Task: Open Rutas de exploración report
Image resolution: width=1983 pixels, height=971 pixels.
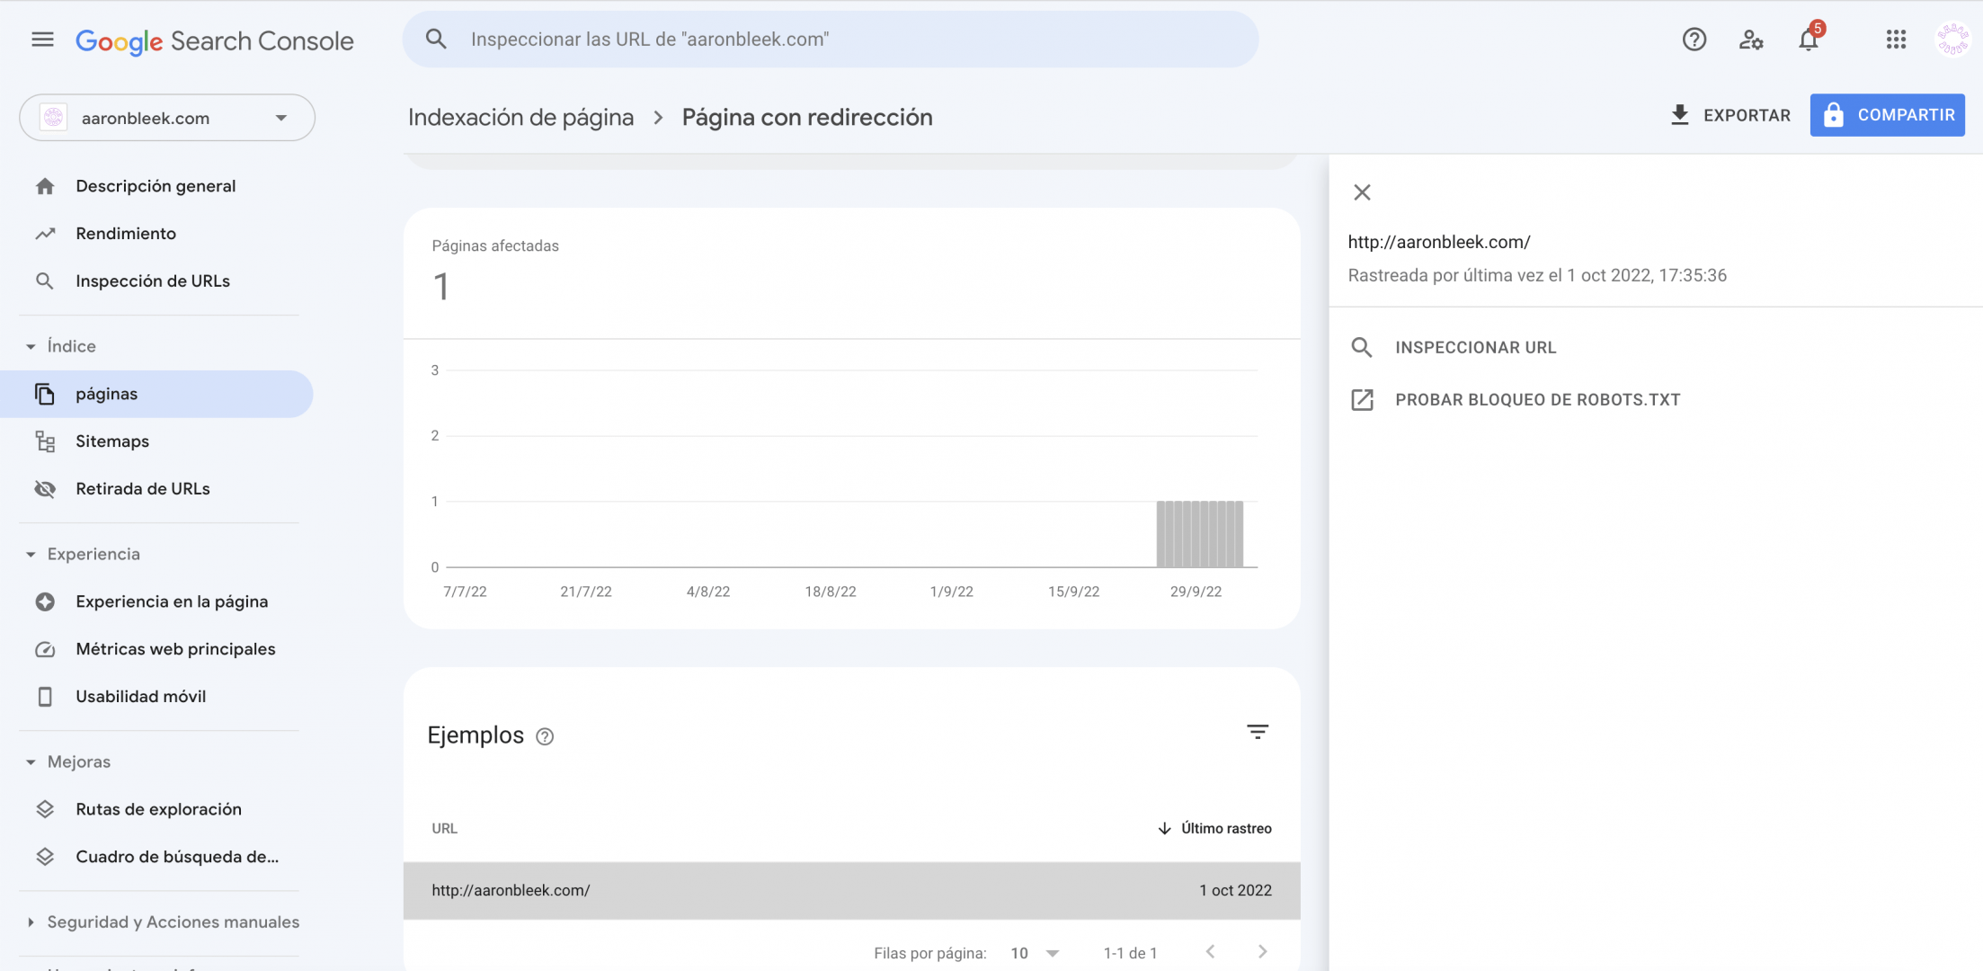Action: [x=158, y=809]
